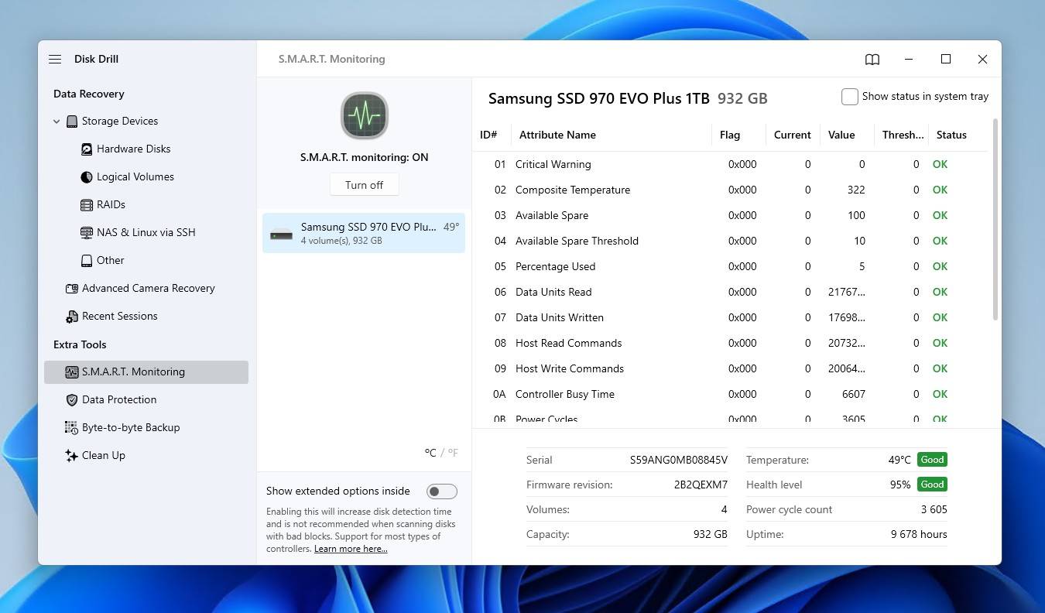This screenshot has width=1045, height=613.
Task: Collapse the Storage Devices tree
Action: 57,122
